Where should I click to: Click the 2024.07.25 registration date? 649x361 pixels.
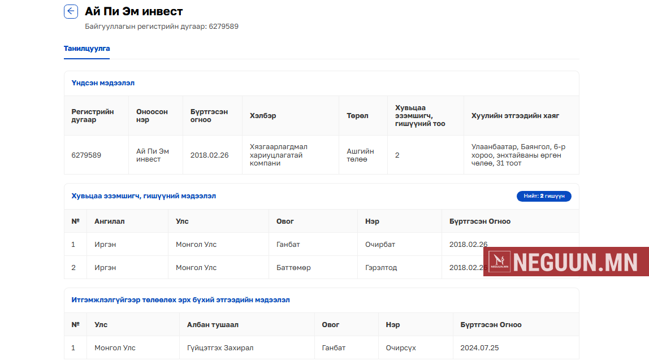pos(479,348)
